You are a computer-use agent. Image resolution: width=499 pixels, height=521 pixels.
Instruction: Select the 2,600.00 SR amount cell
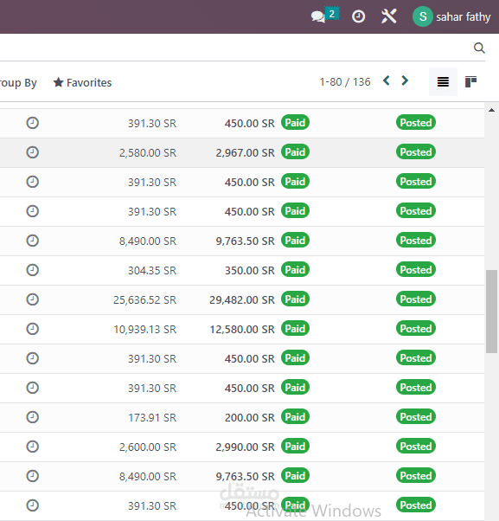click(x=148, y=447)
